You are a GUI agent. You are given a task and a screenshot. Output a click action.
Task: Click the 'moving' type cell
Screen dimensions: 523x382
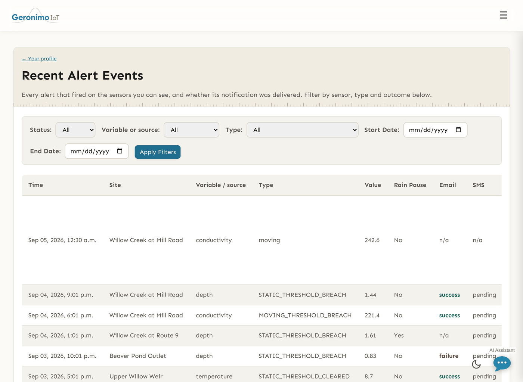coord(269,240)
